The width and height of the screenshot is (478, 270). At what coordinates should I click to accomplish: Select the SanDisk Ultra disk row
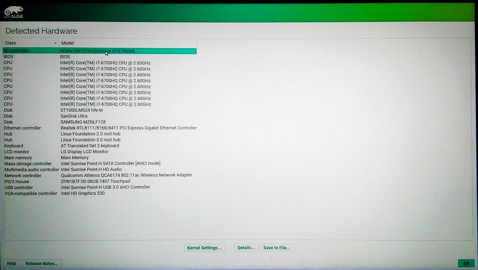pos(100,116)
